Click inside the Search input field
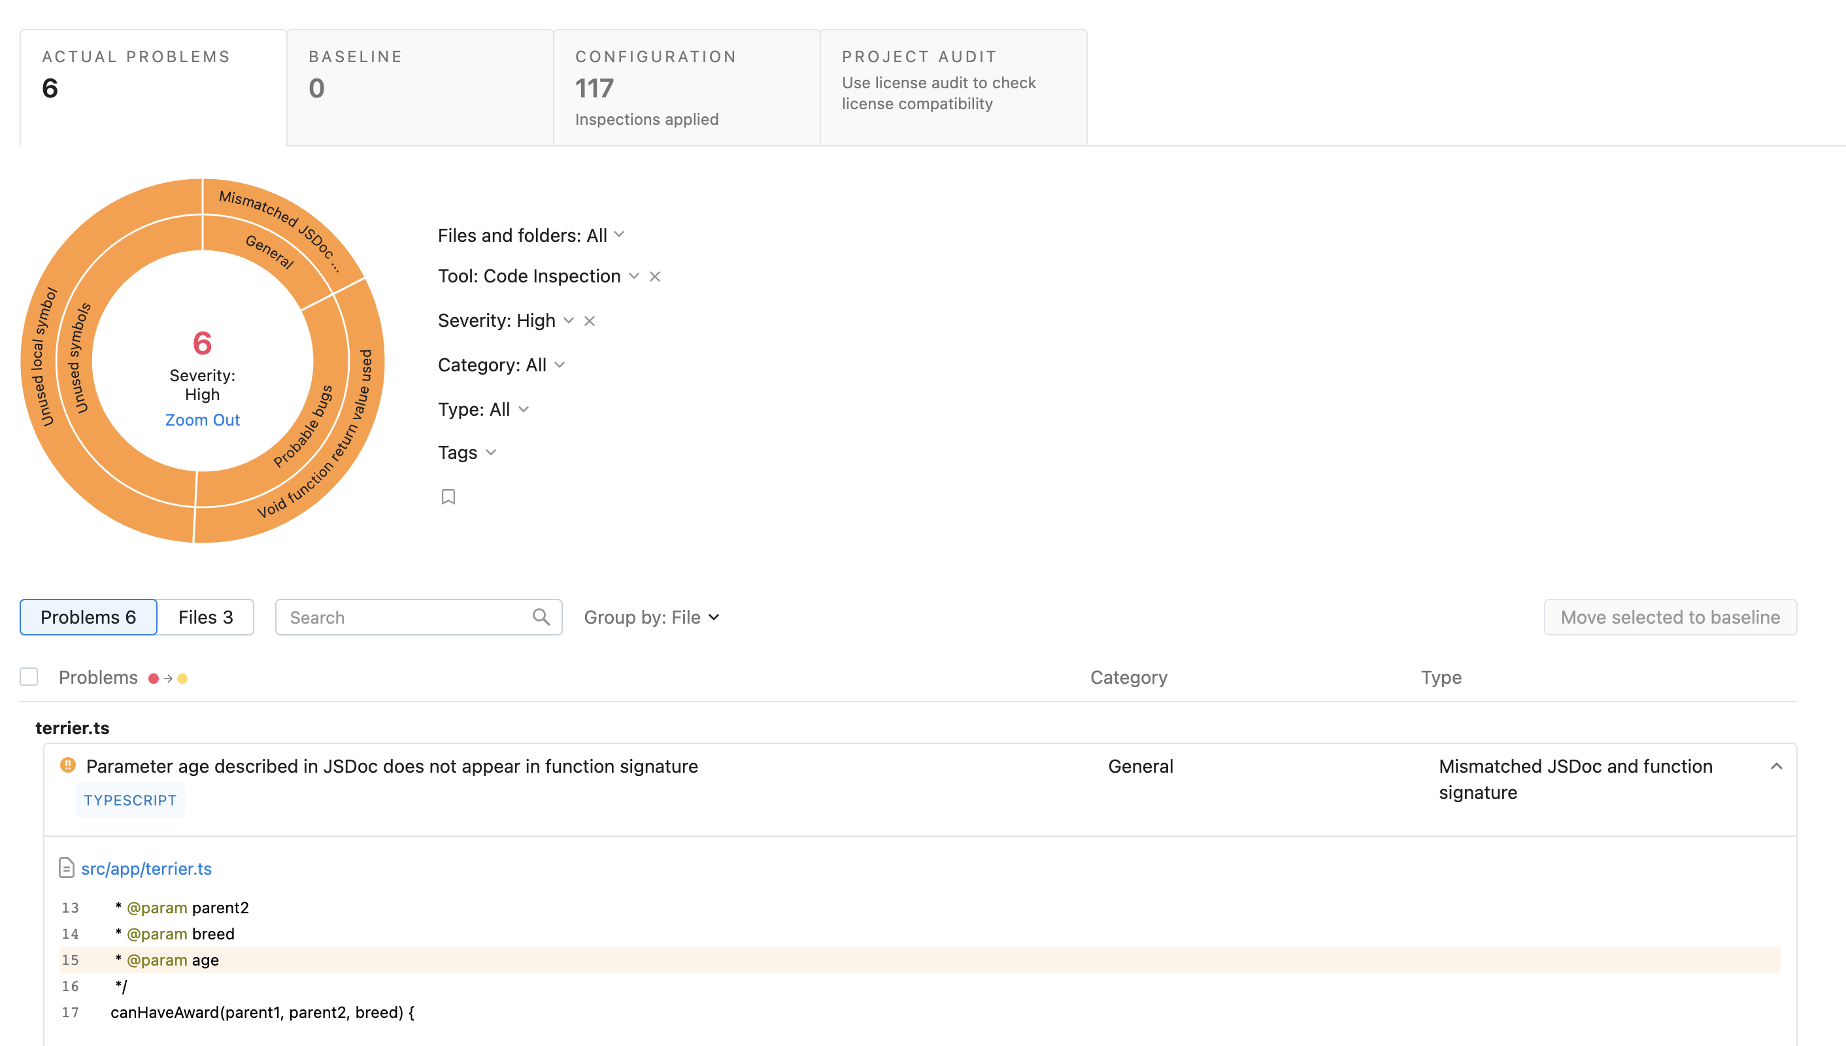Image resolution: width=1846 pixels, height=1046 pixels. 405,617
